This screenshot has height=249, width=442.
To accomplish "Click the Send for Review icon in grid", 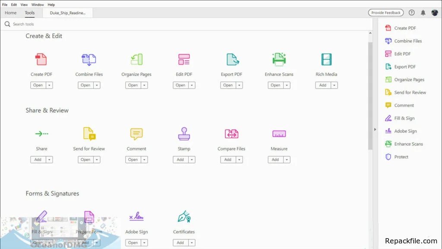I will [89, 134].
